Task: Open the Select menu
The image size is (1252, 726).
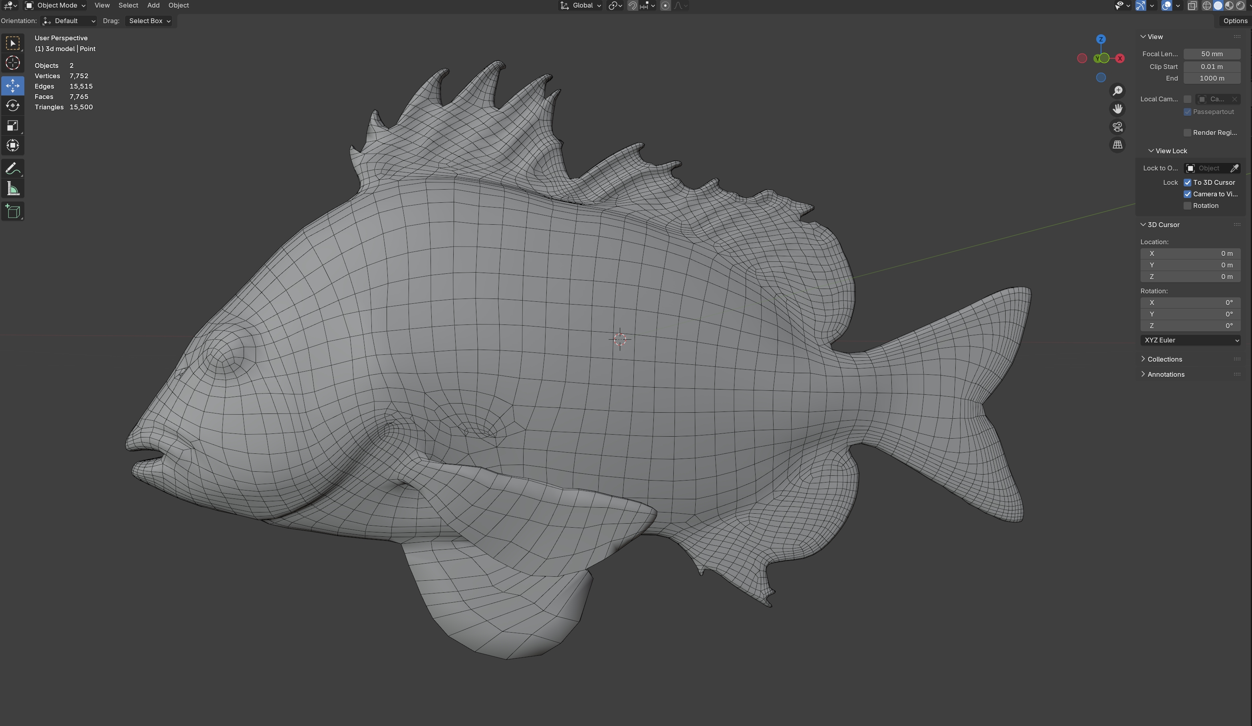Action: click(x=128, y=6)
